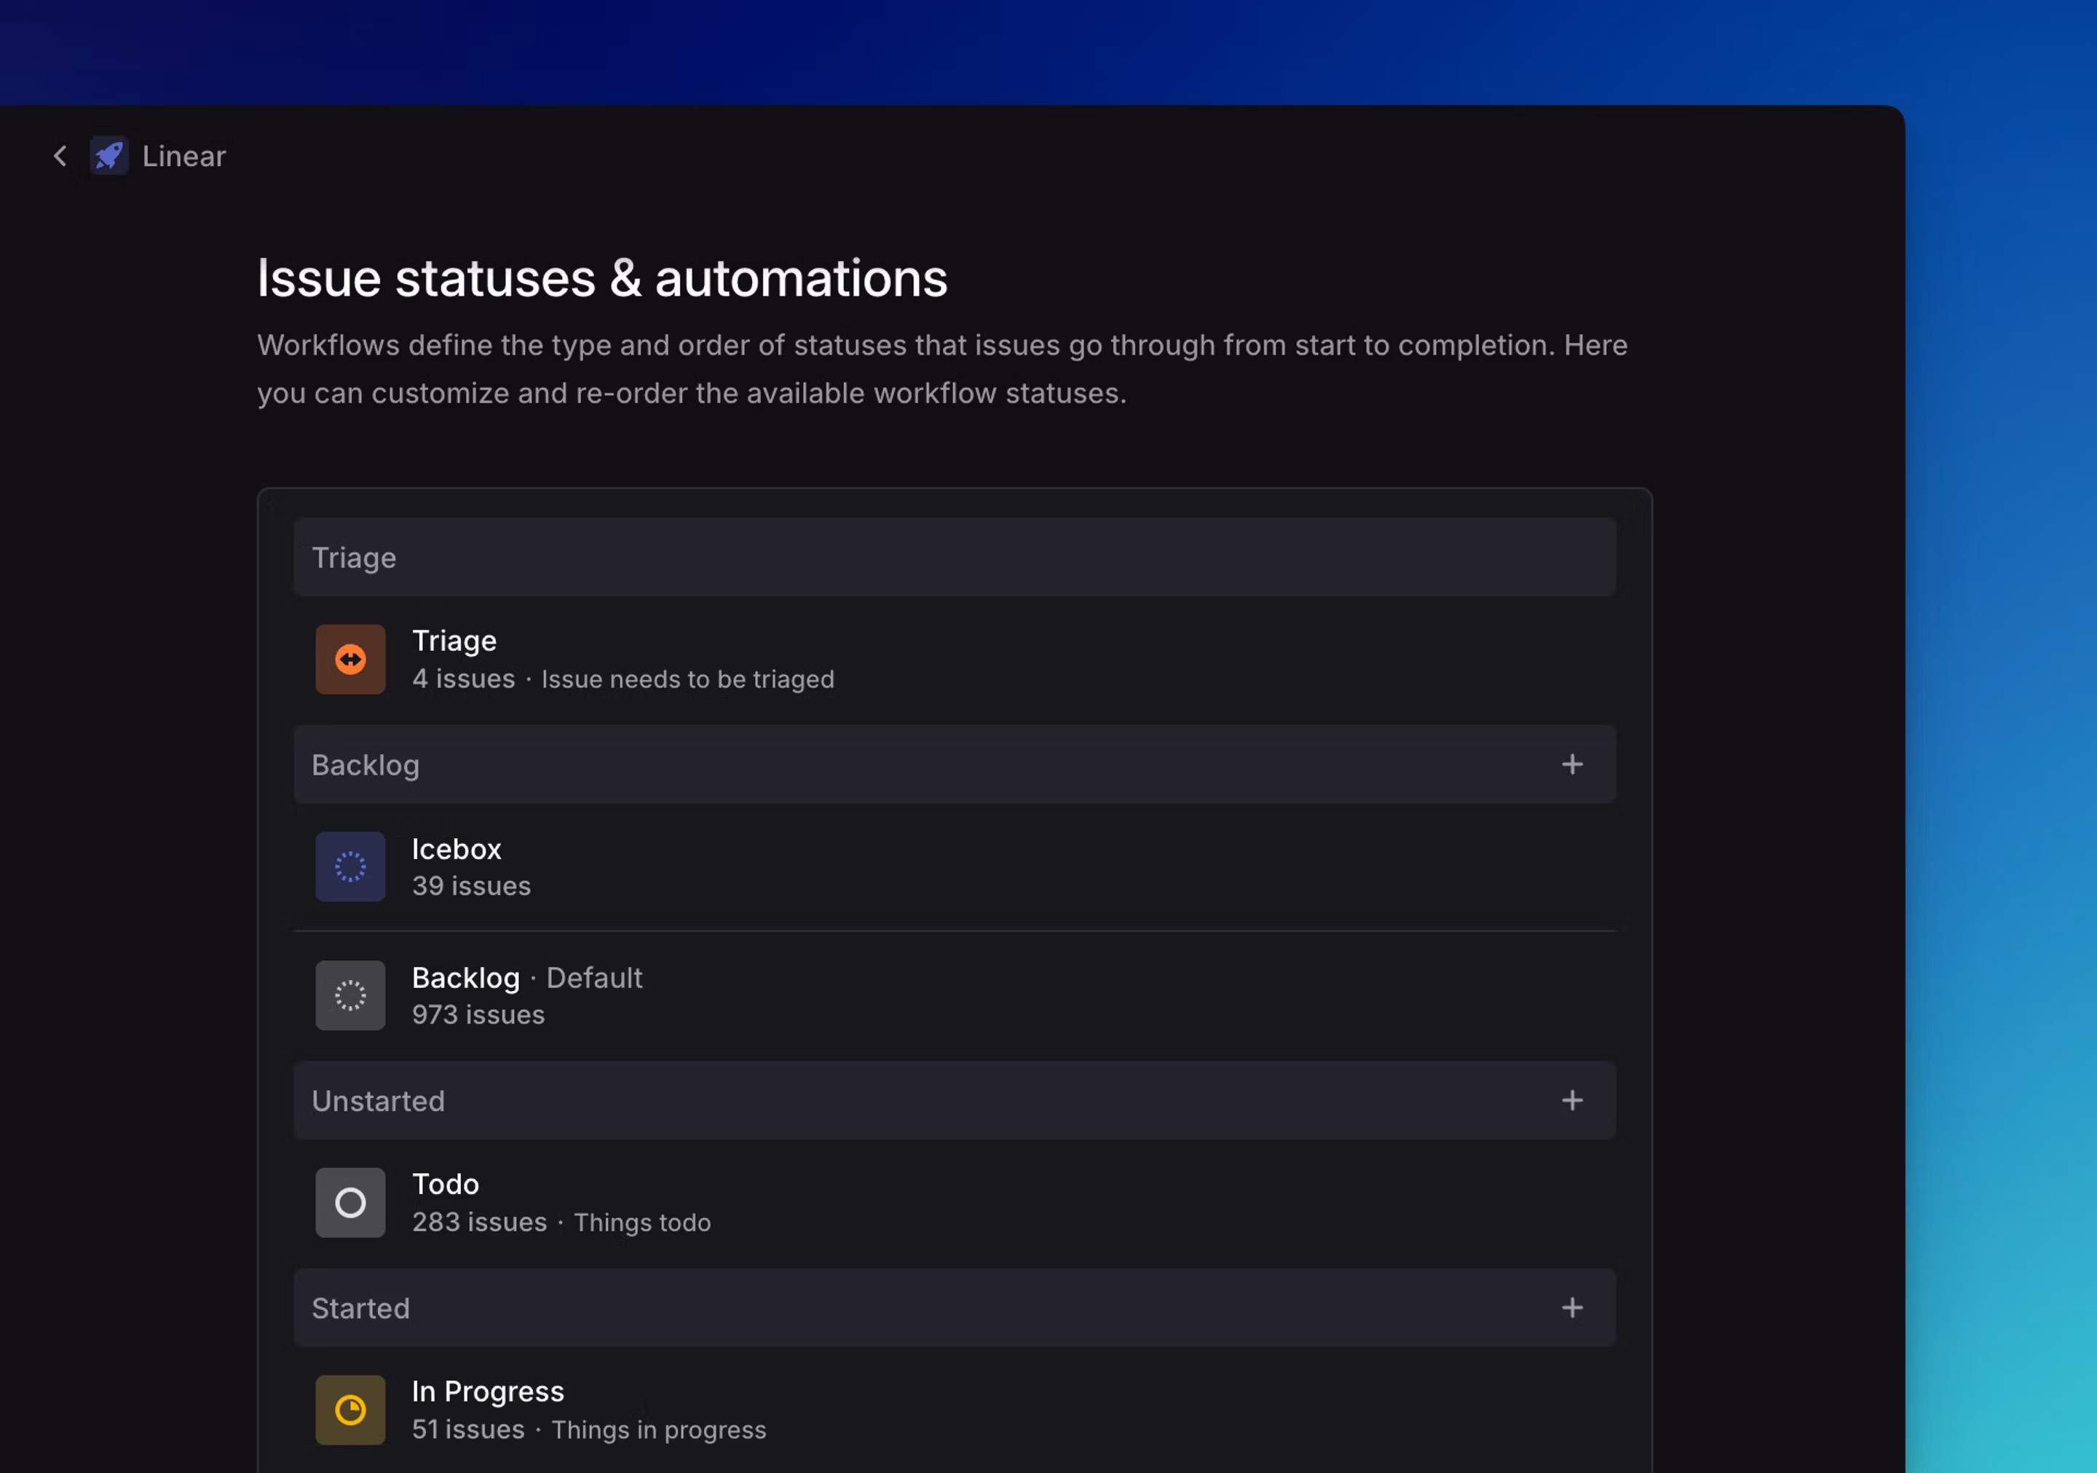Image resolution: width=2097 pixels, height=1473 pixels.
Task: Click the Todo circle status icon
Action: [351, 1203]
